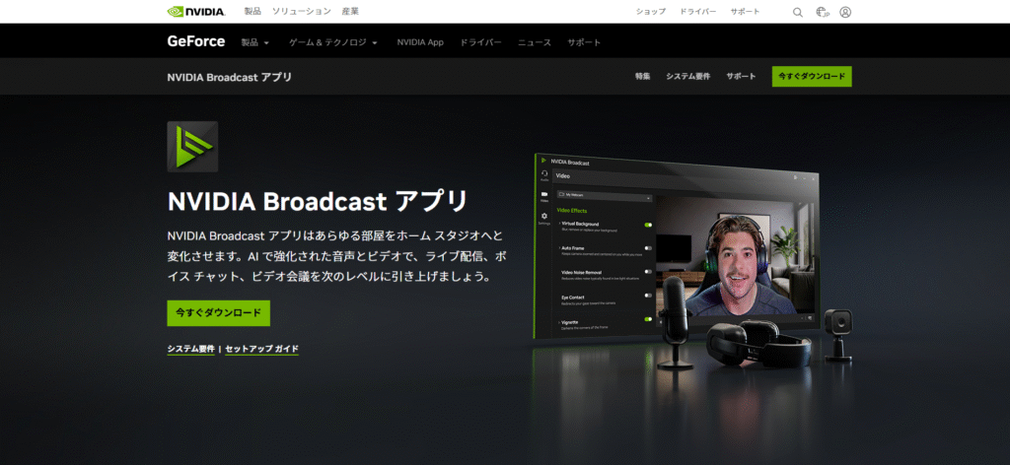Image resolution: width=1010 pixels, height=465 pixels.
Task: Click the webcam preview of the man
Action: [x=733, y=257]
